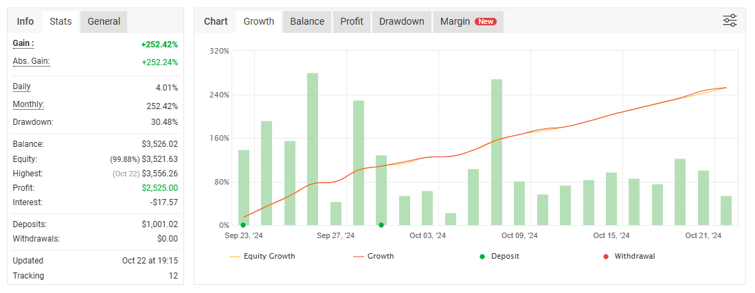The image size is (755, 293).
Task: Open the chart settings sliders icon
Action: pyautogui.click(x=730, y=21)
